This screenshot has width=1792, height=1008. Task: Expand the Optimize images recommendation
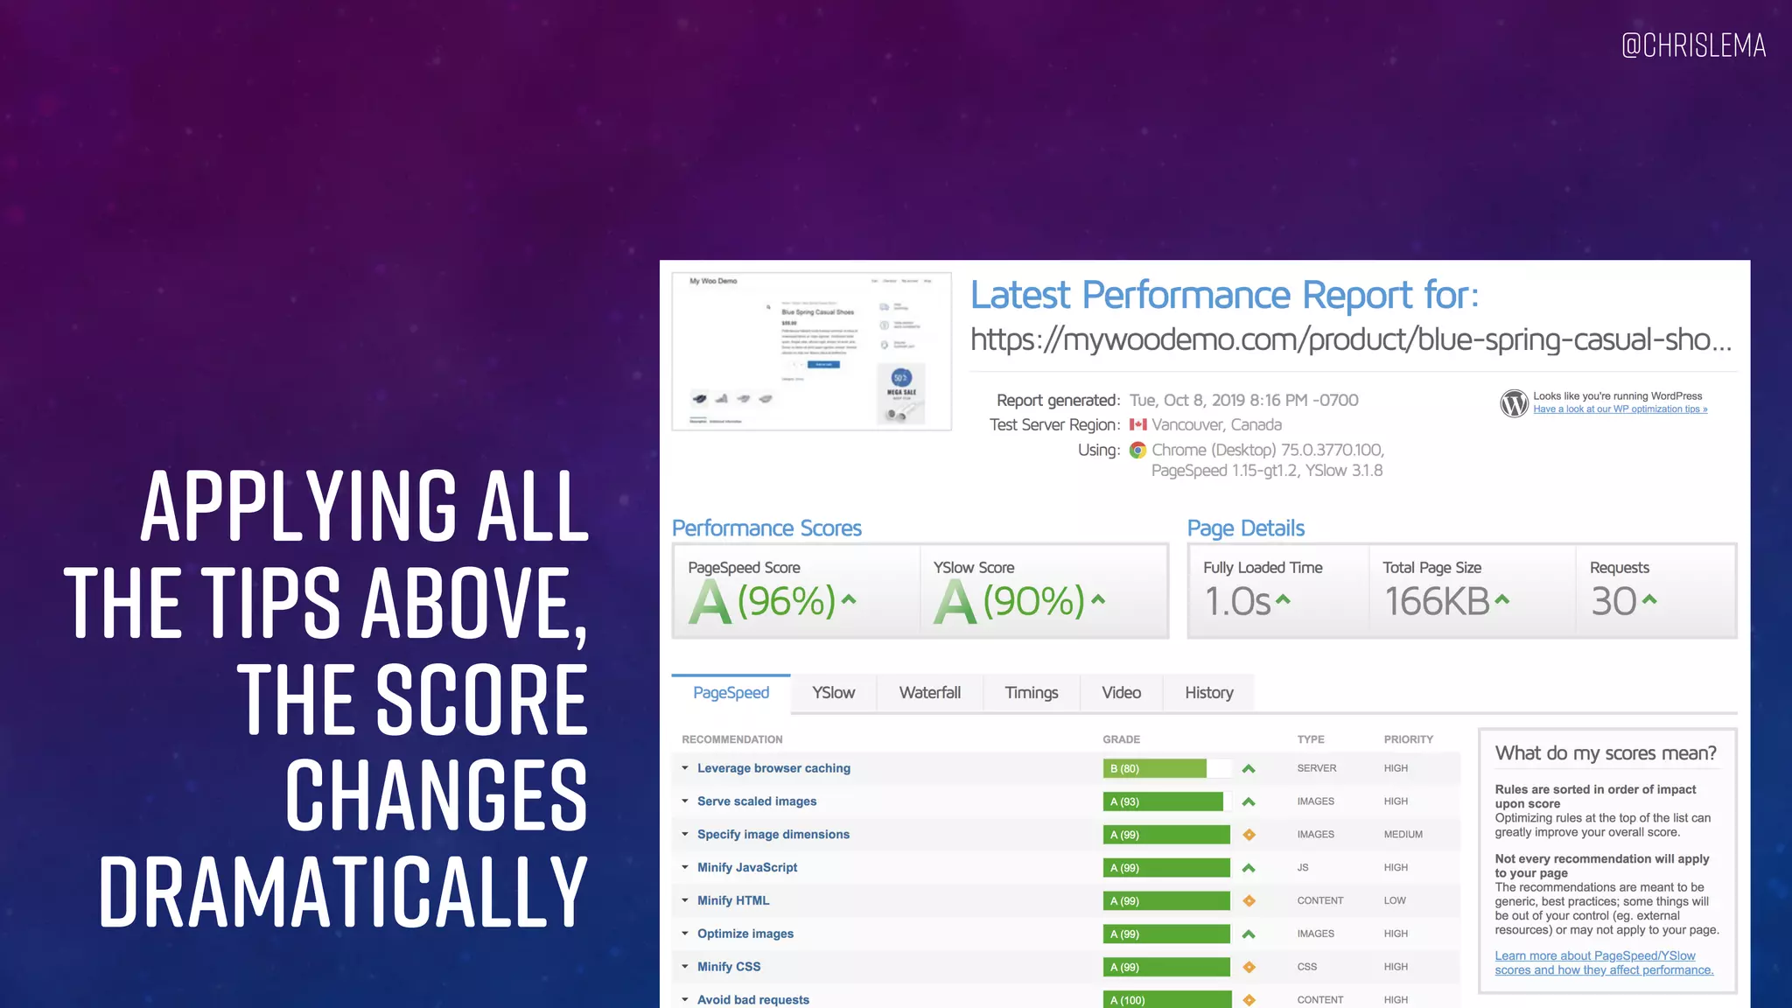[745, 934]
